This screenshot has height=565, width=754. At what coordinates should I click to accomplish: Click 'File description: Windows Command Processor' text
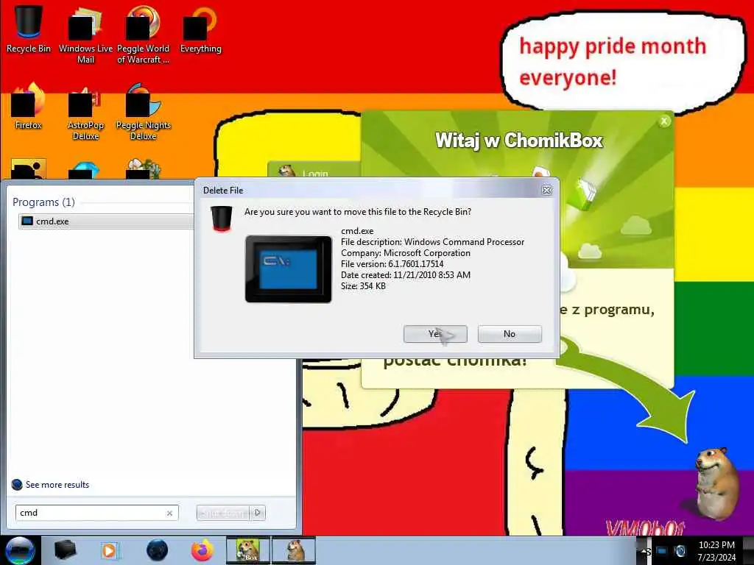pyautogui.click(x=432, y=242)
